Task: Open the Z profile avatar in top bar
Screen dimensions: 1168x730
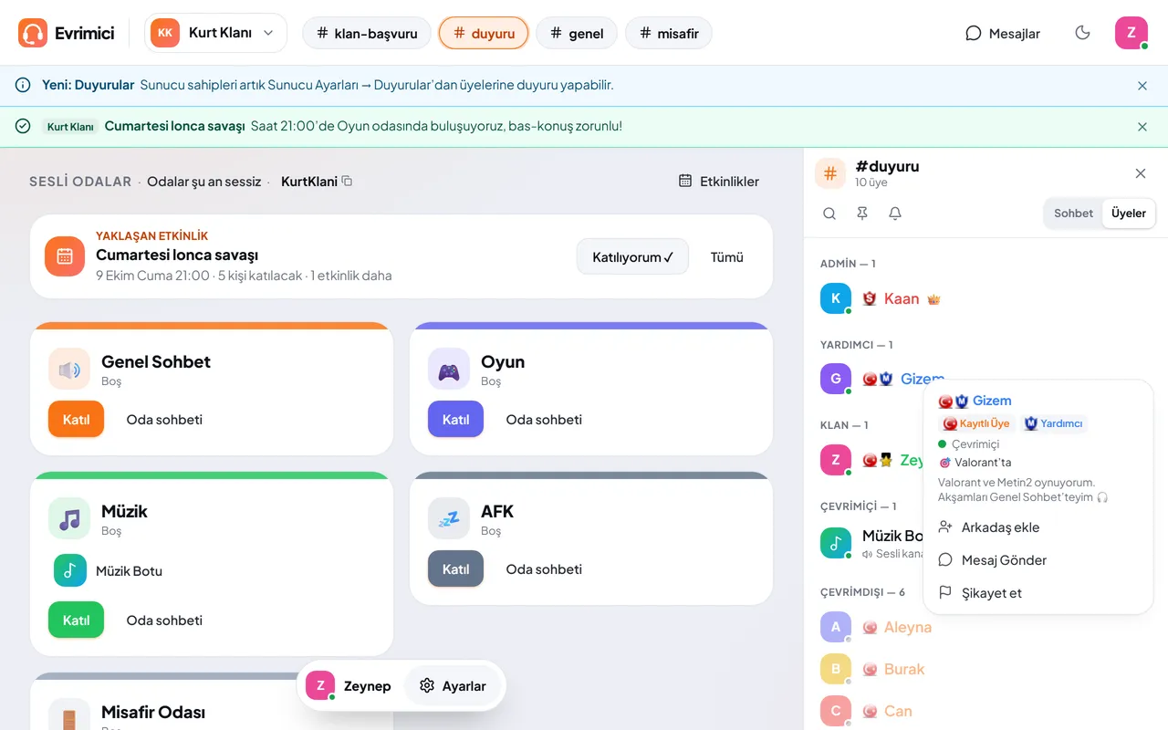Action: pos(1131,33)
